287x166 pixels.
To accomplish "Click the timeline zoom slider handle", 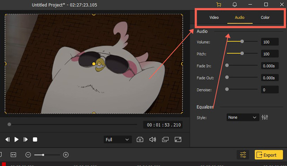I will (43, 155).
